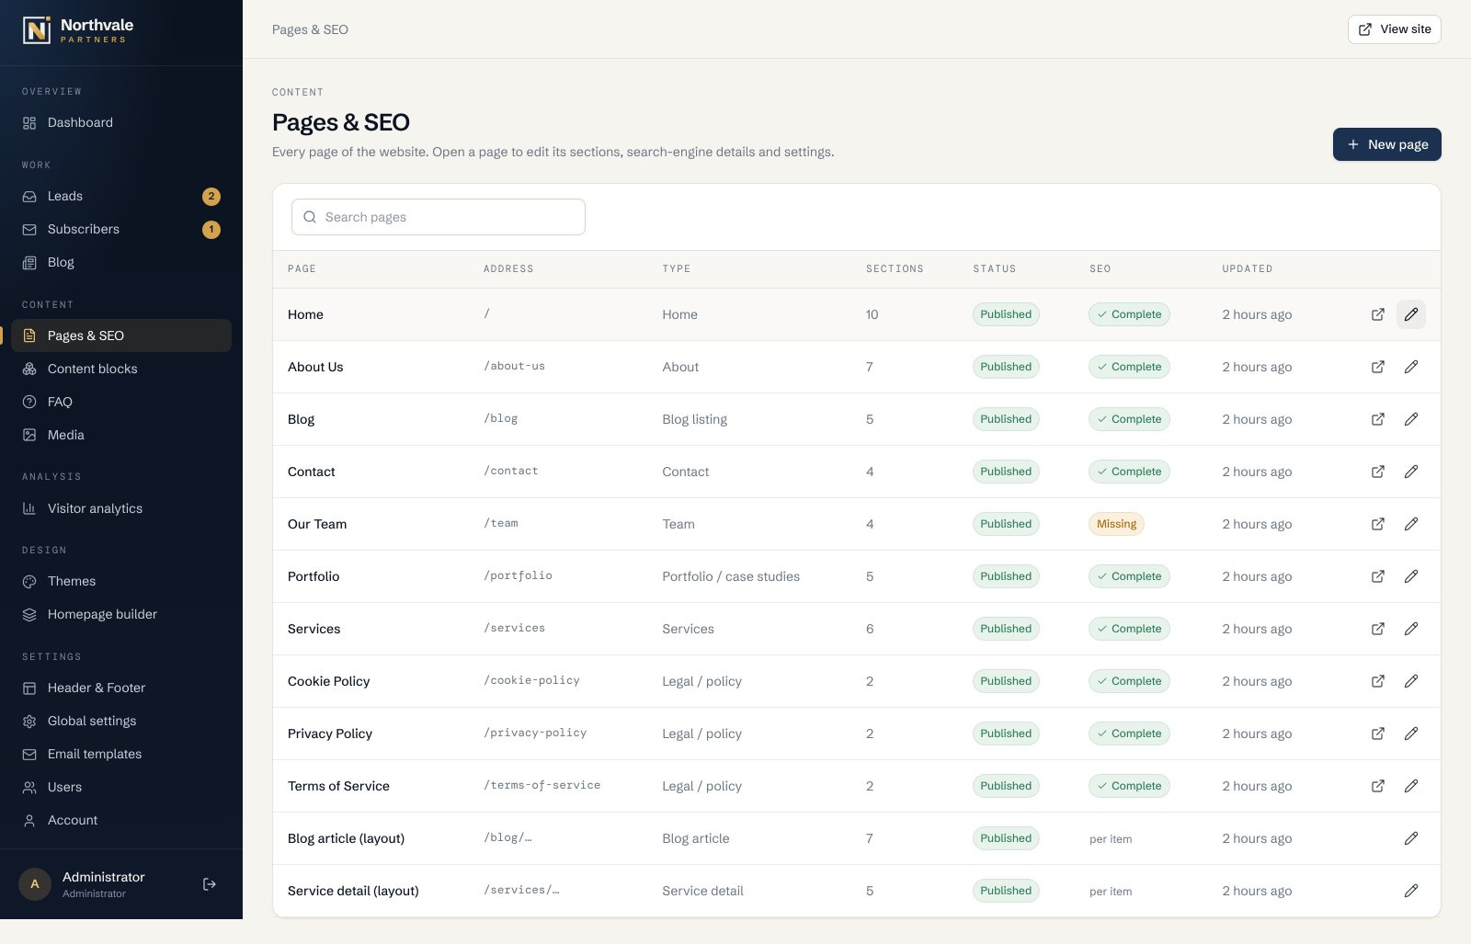This screenshot has width=1471, height=944.
Task: Click the Administrator avatar circle
Action: click(x=35, y=884)
